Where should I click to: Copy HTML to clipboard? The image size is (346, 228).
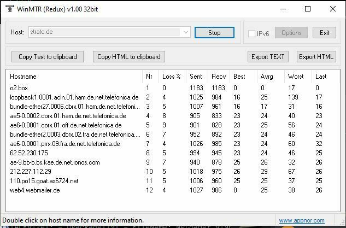(x=129, y=57)
